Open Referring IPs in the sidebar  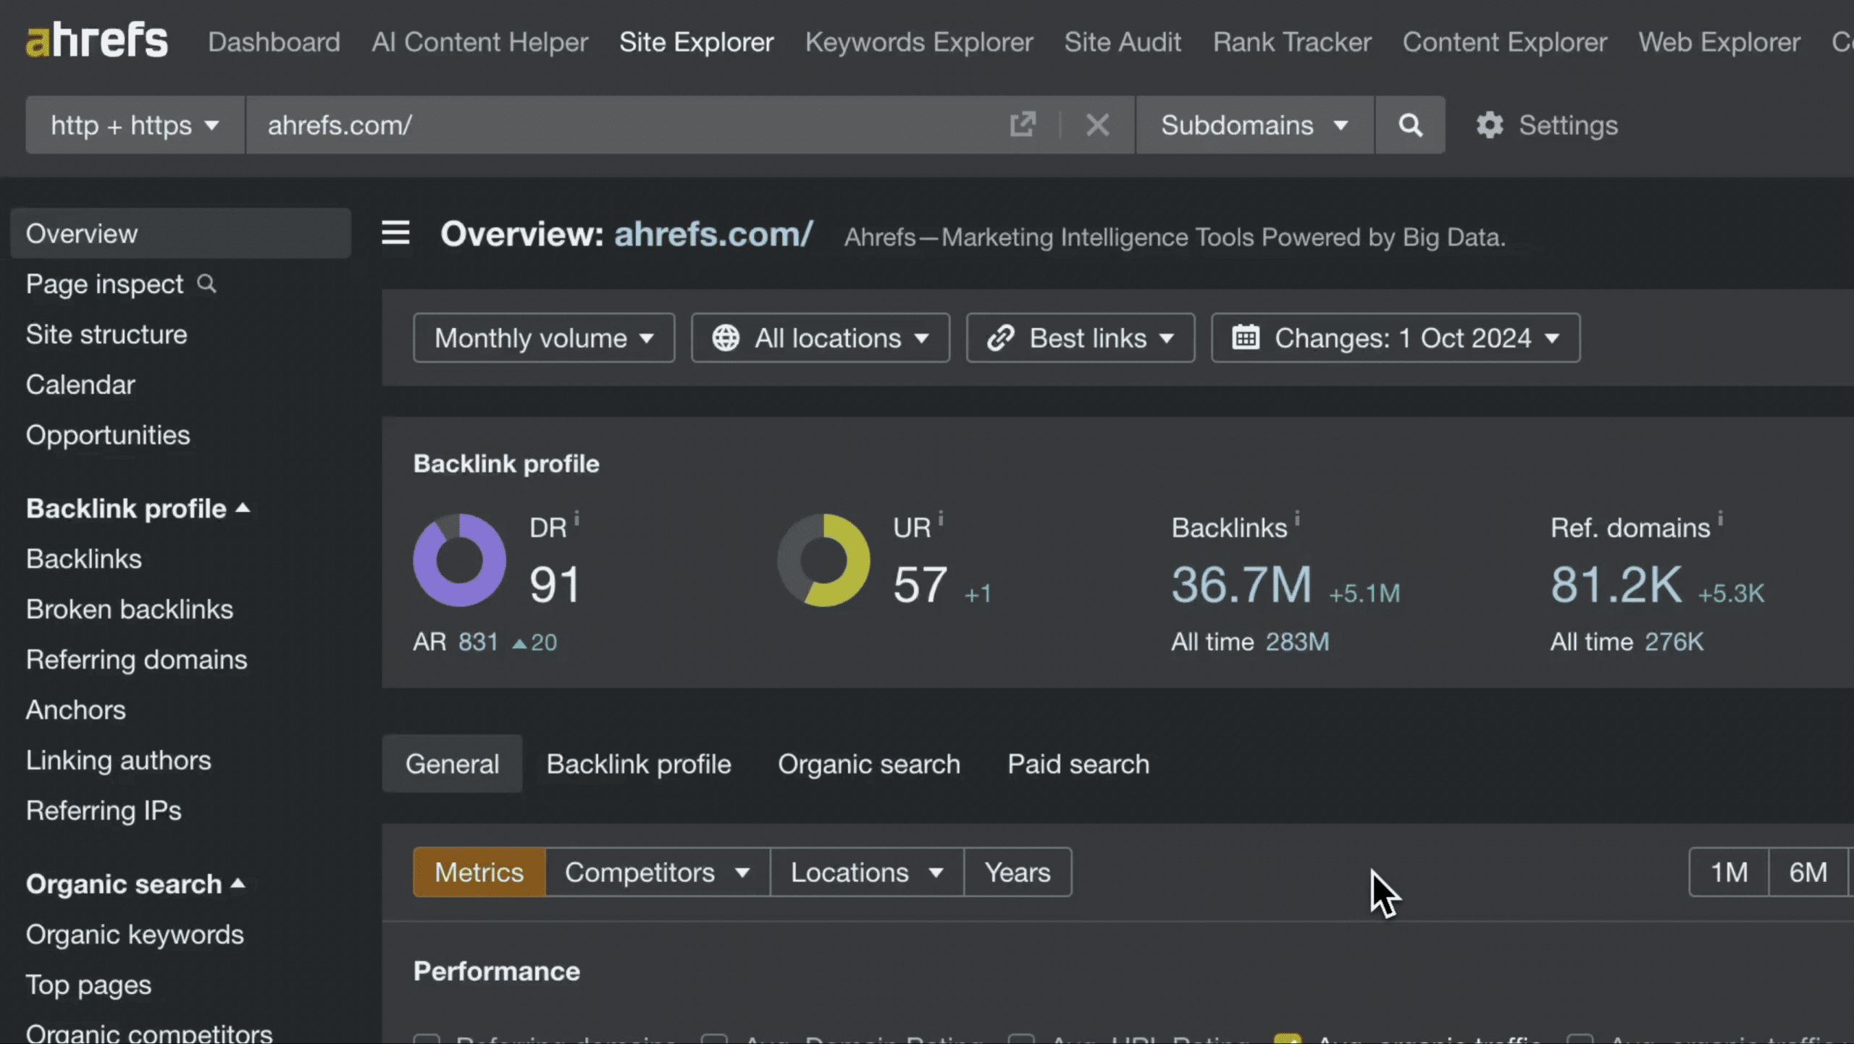104,810
